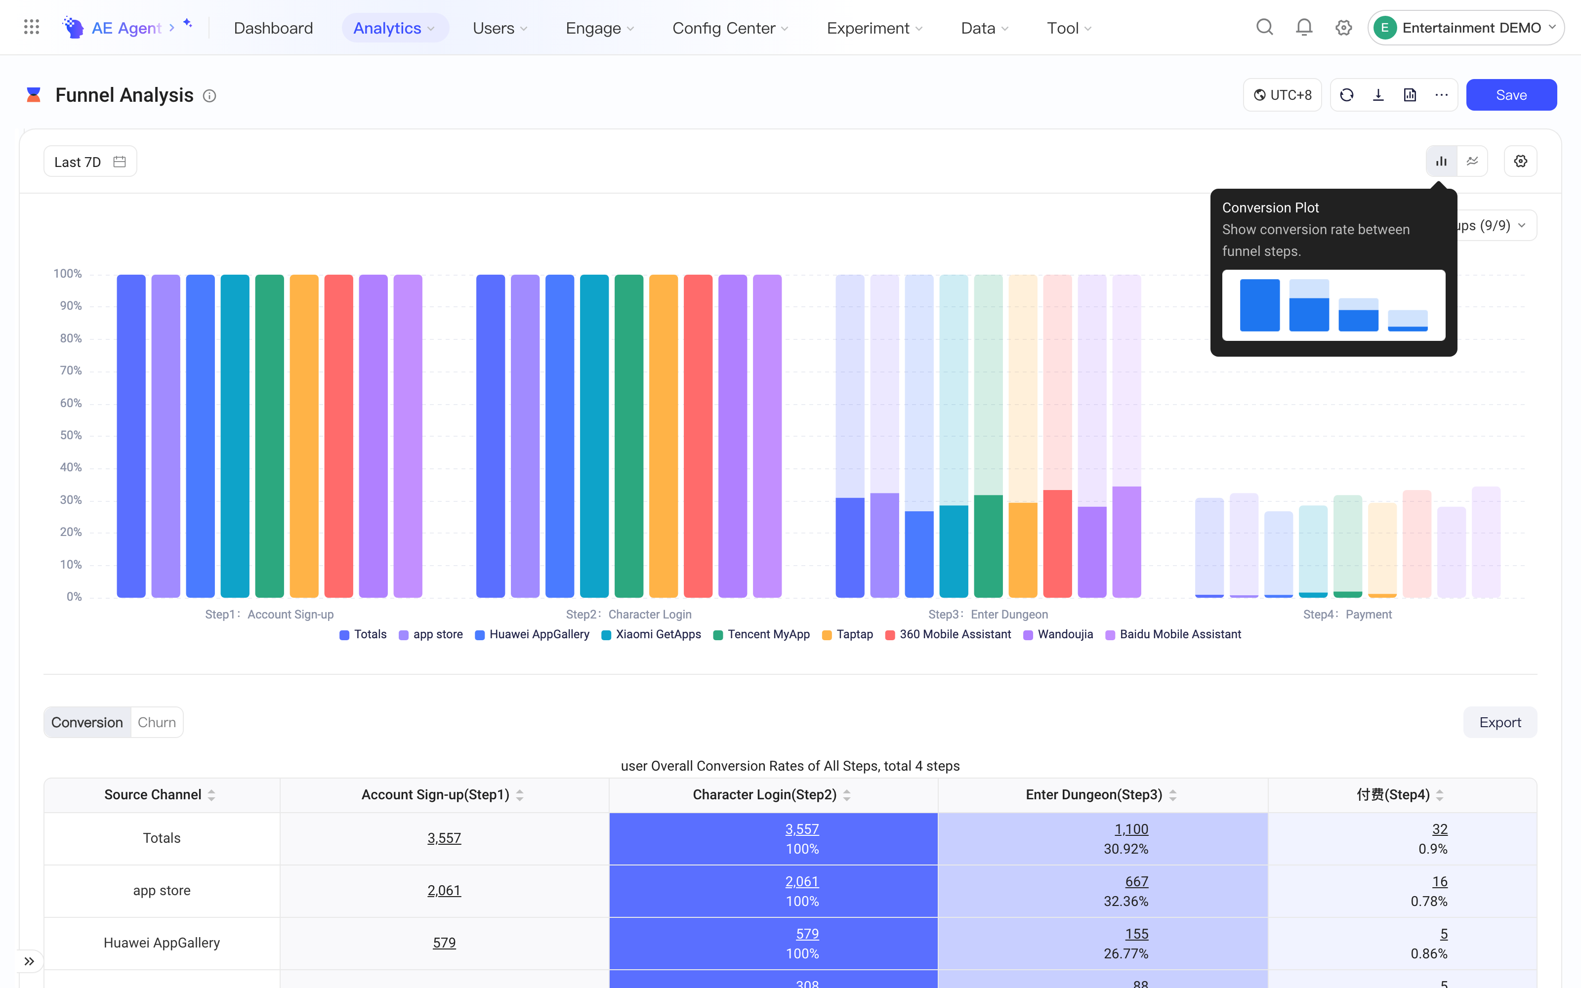The width and height of the screenshot is (1581, 988).
Task: Expand the sidebar with the double-chevron
Action: click(x=30, y=960)
